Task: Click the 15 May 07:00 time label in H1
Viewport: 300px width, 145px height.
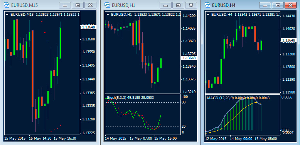Action: pos(141,138)
